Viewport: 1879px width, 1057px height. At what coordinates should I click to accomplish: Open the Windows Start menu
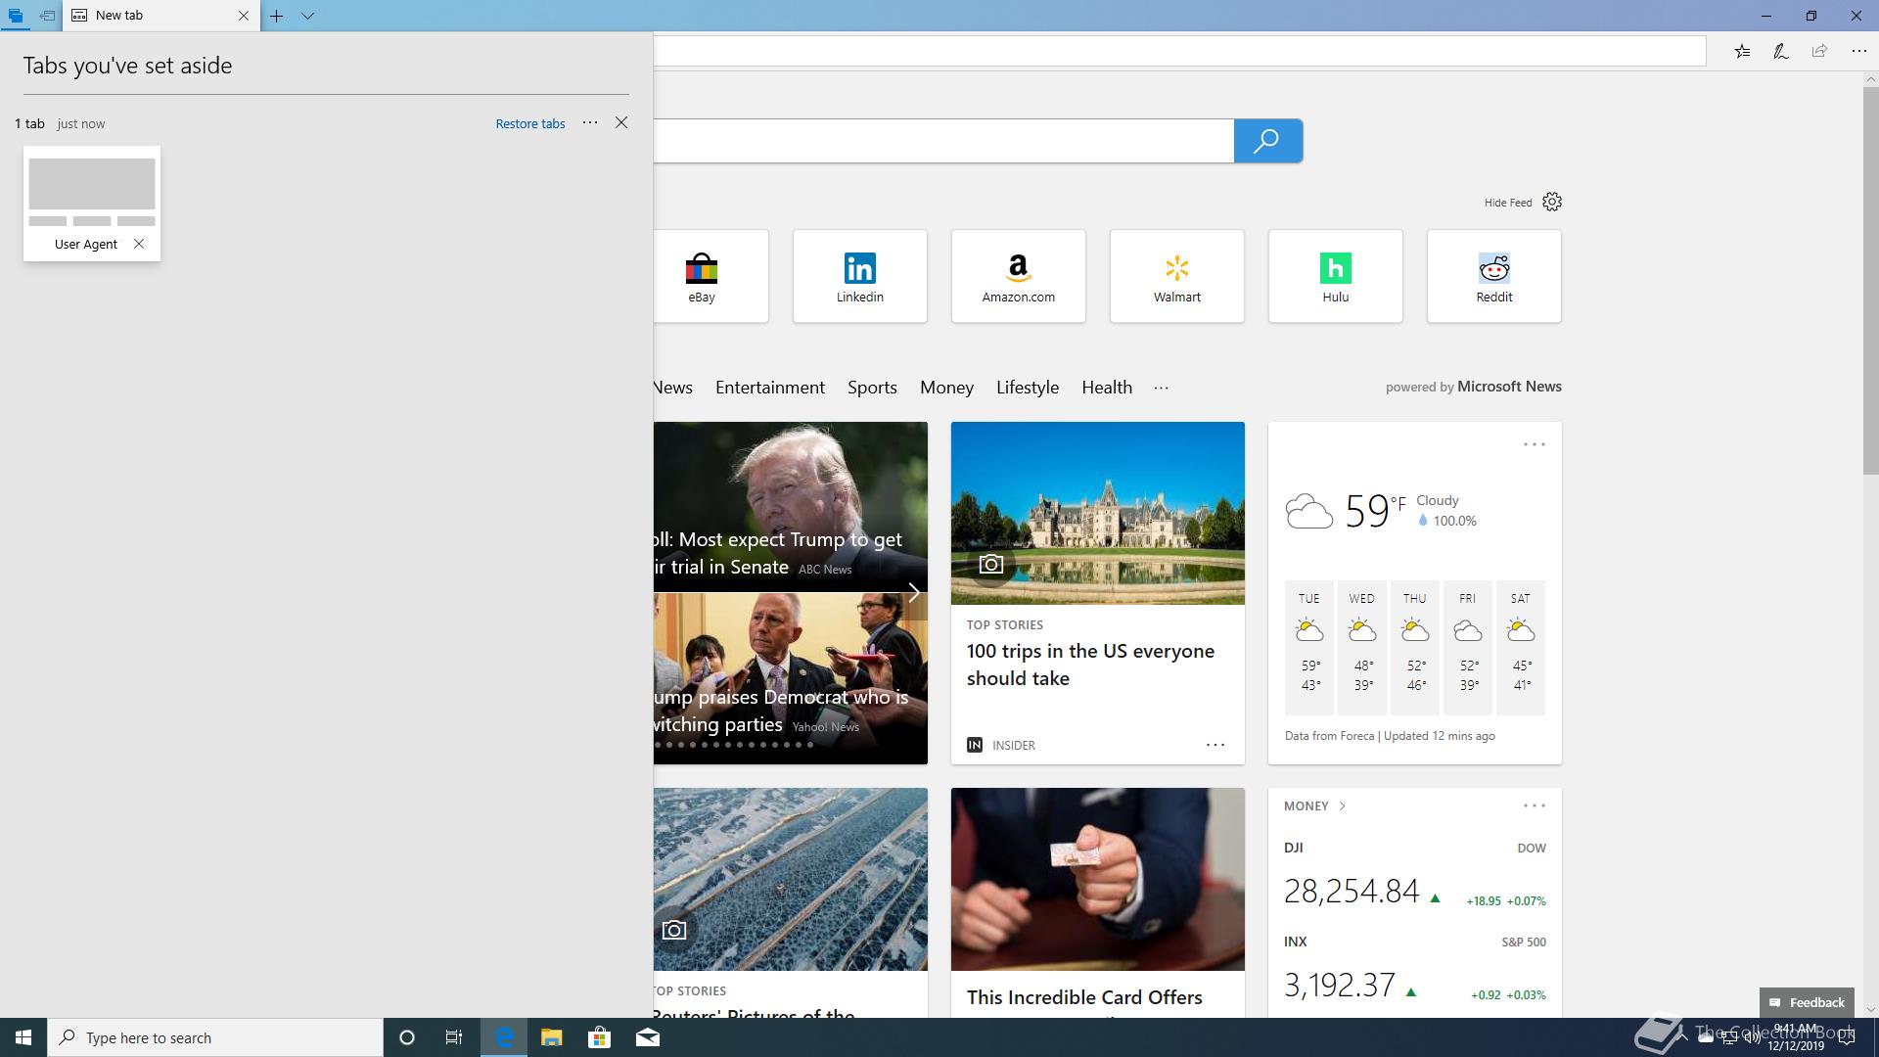[23, 1037]
